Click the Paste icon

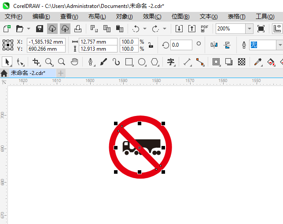coord(119,29)
